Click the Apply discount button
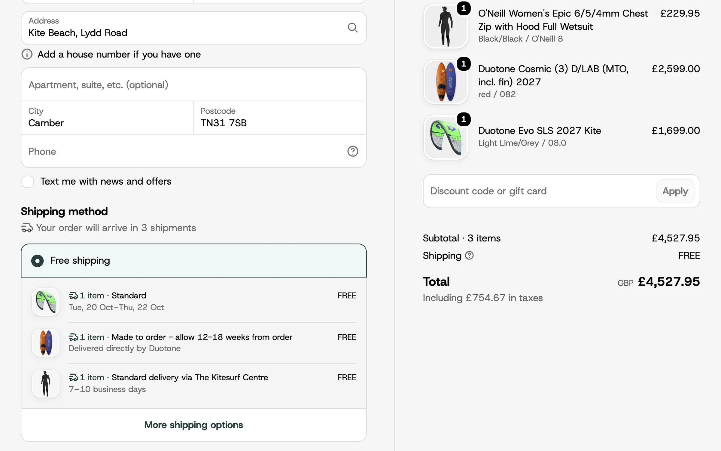This screenshot has width=721, height=451. (x=675, y=191)
